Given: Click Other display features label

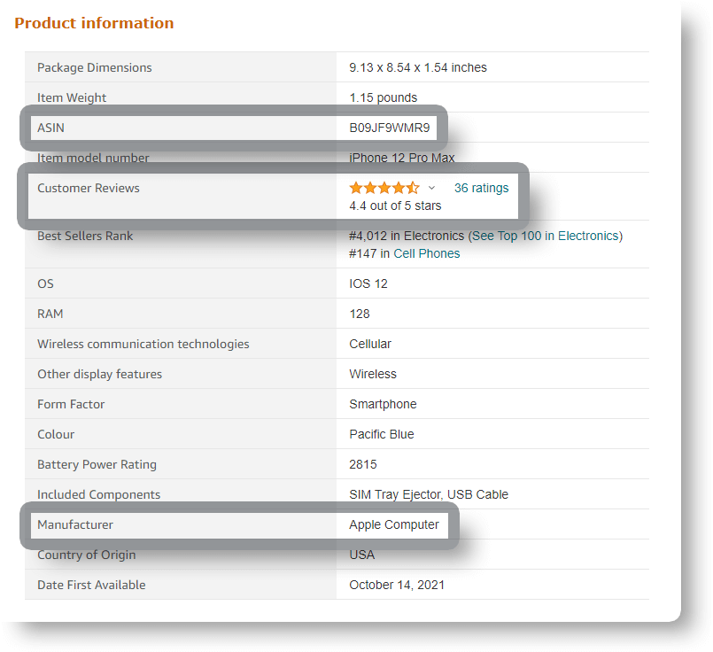Looking at the screenshot, I should (x=99, y=374).
